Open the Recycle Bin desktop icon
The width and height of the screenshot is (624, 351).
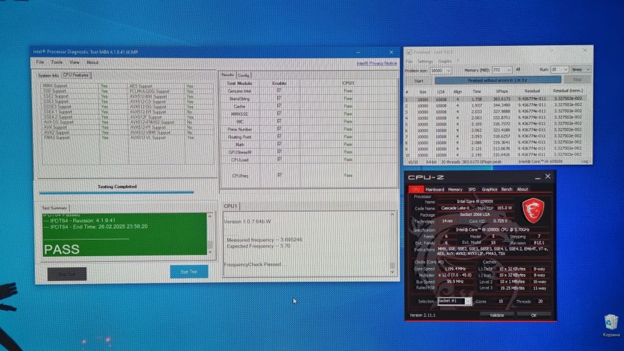611,325
